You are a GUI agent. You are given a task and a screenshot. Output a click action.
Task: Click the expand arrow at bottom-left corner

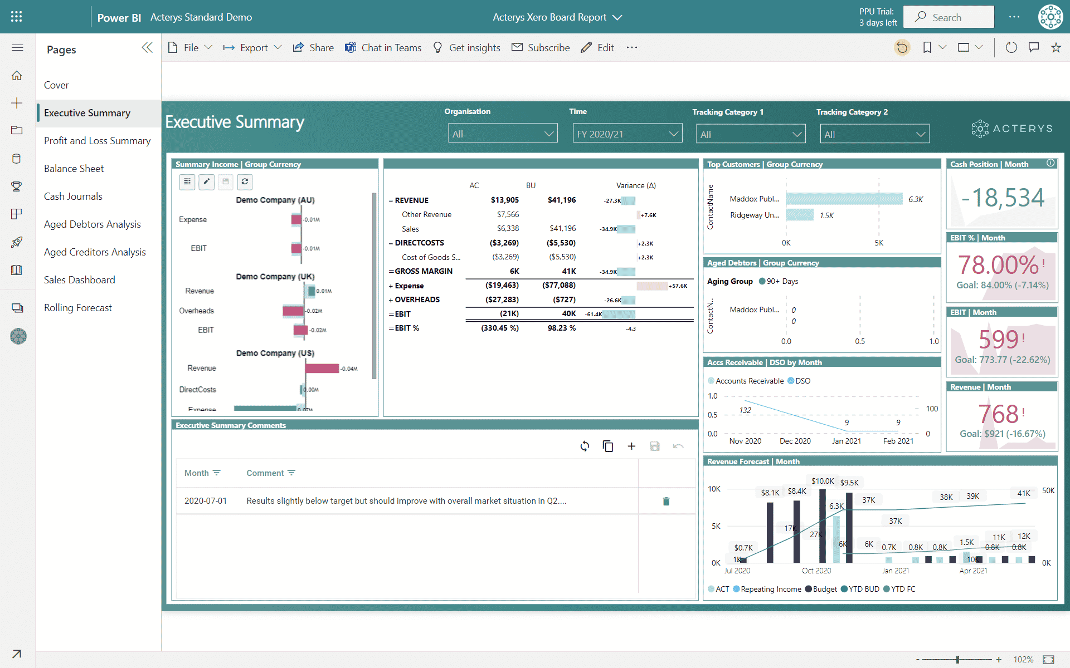tap(17, 654)
